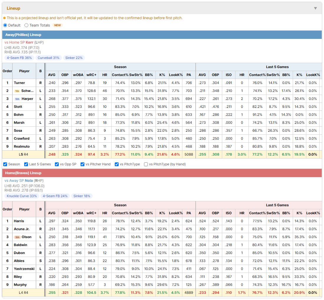Viewport: 324px width, 300px height.
Task: Select the Default view radio button
Action: (5, 25)
